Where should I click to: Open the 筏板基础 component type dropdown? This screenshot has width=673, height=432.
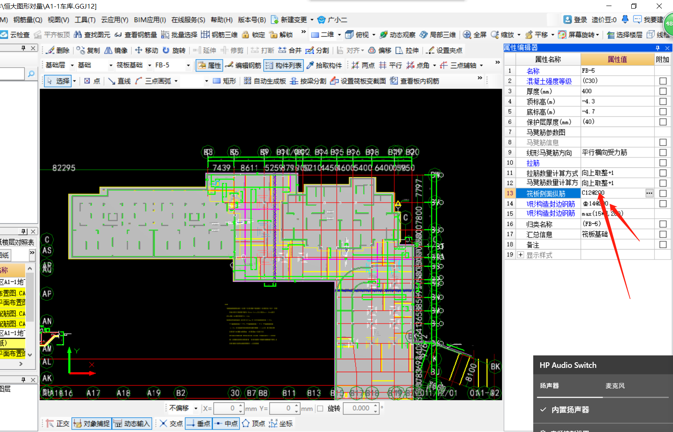pos(150,65)
